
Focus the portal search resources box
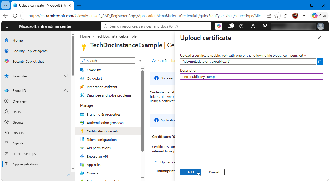(156, 26)
